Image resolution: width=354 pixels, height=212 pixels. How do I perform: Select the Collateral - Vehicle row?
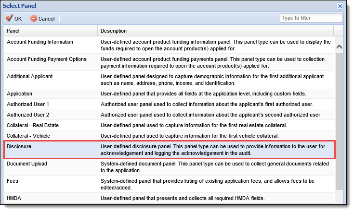169,136
